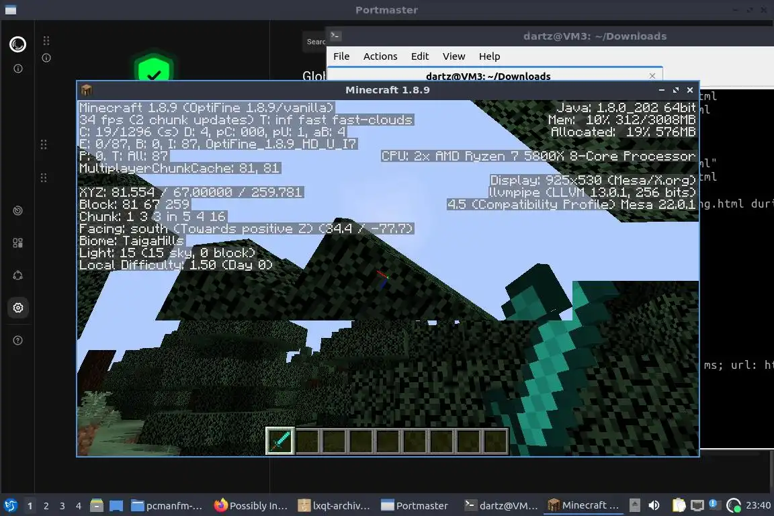Image resolution: width=774 pixels, height=516 pixels.
Task: Open Portmaster settings gear icon
Action: 17,308
